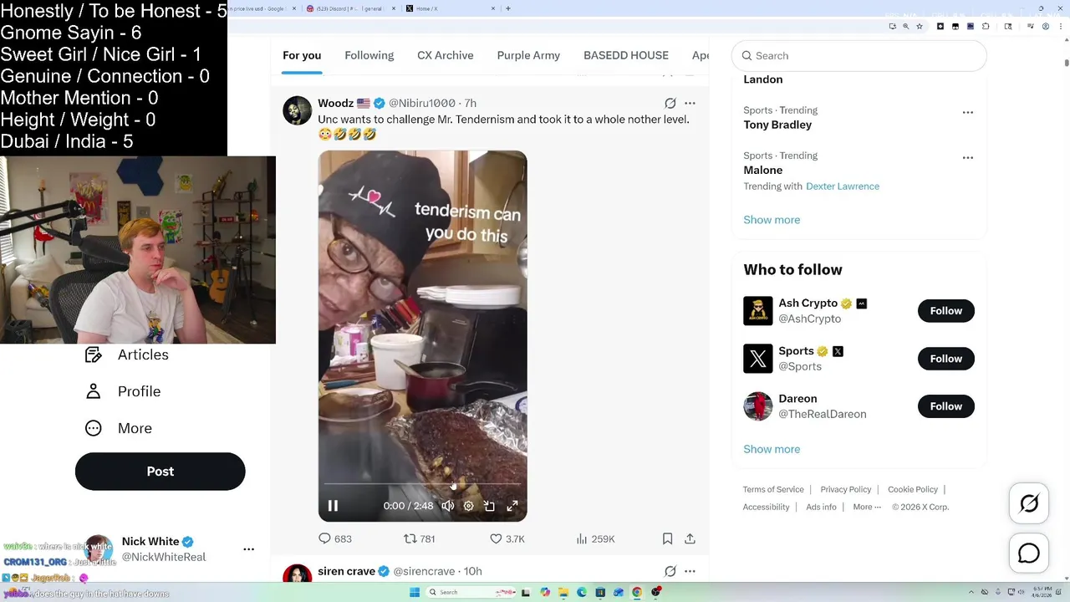The image size is (1070, 602).
Task: Open the More sidebar menu
Action: (118, 428)
